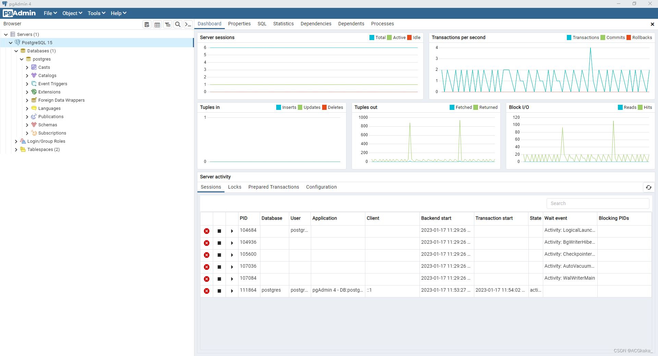Open the Query Tool from Browser toolbar
Image resolution: width=658 pixels, height=356 pixels.
pyautogui.click(x=147, y=24)
